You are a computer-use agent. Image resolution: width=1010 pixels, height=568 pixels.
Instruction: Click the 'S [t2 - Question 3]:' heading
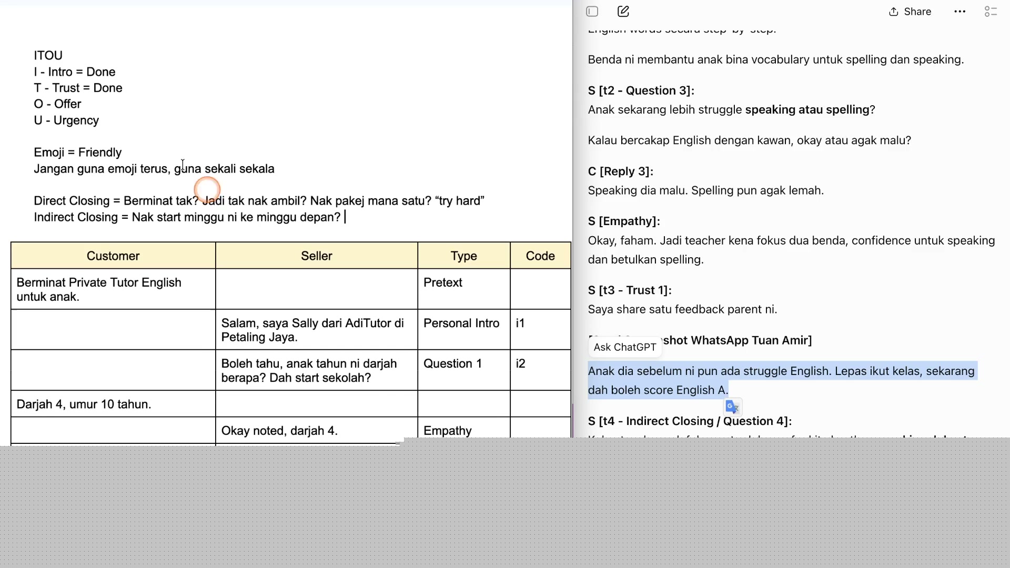point(641,90)
